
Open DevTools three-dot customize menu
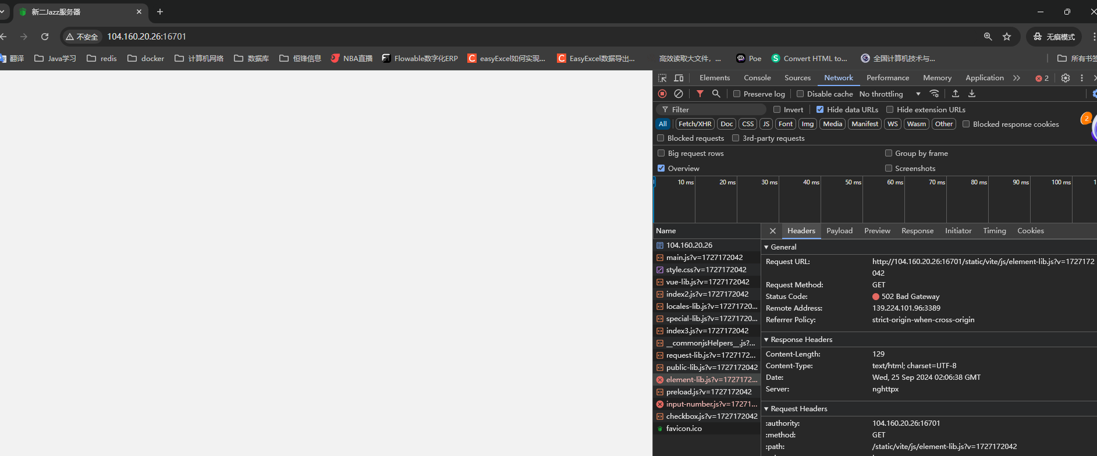[x=1082, y=78]
